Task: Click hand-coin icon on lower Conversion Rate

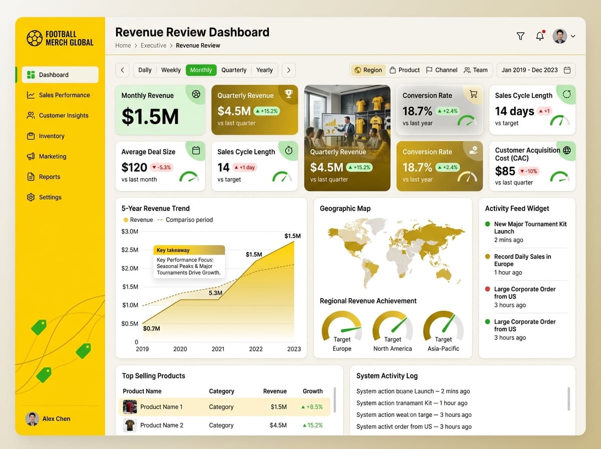Action: point(473,150)
